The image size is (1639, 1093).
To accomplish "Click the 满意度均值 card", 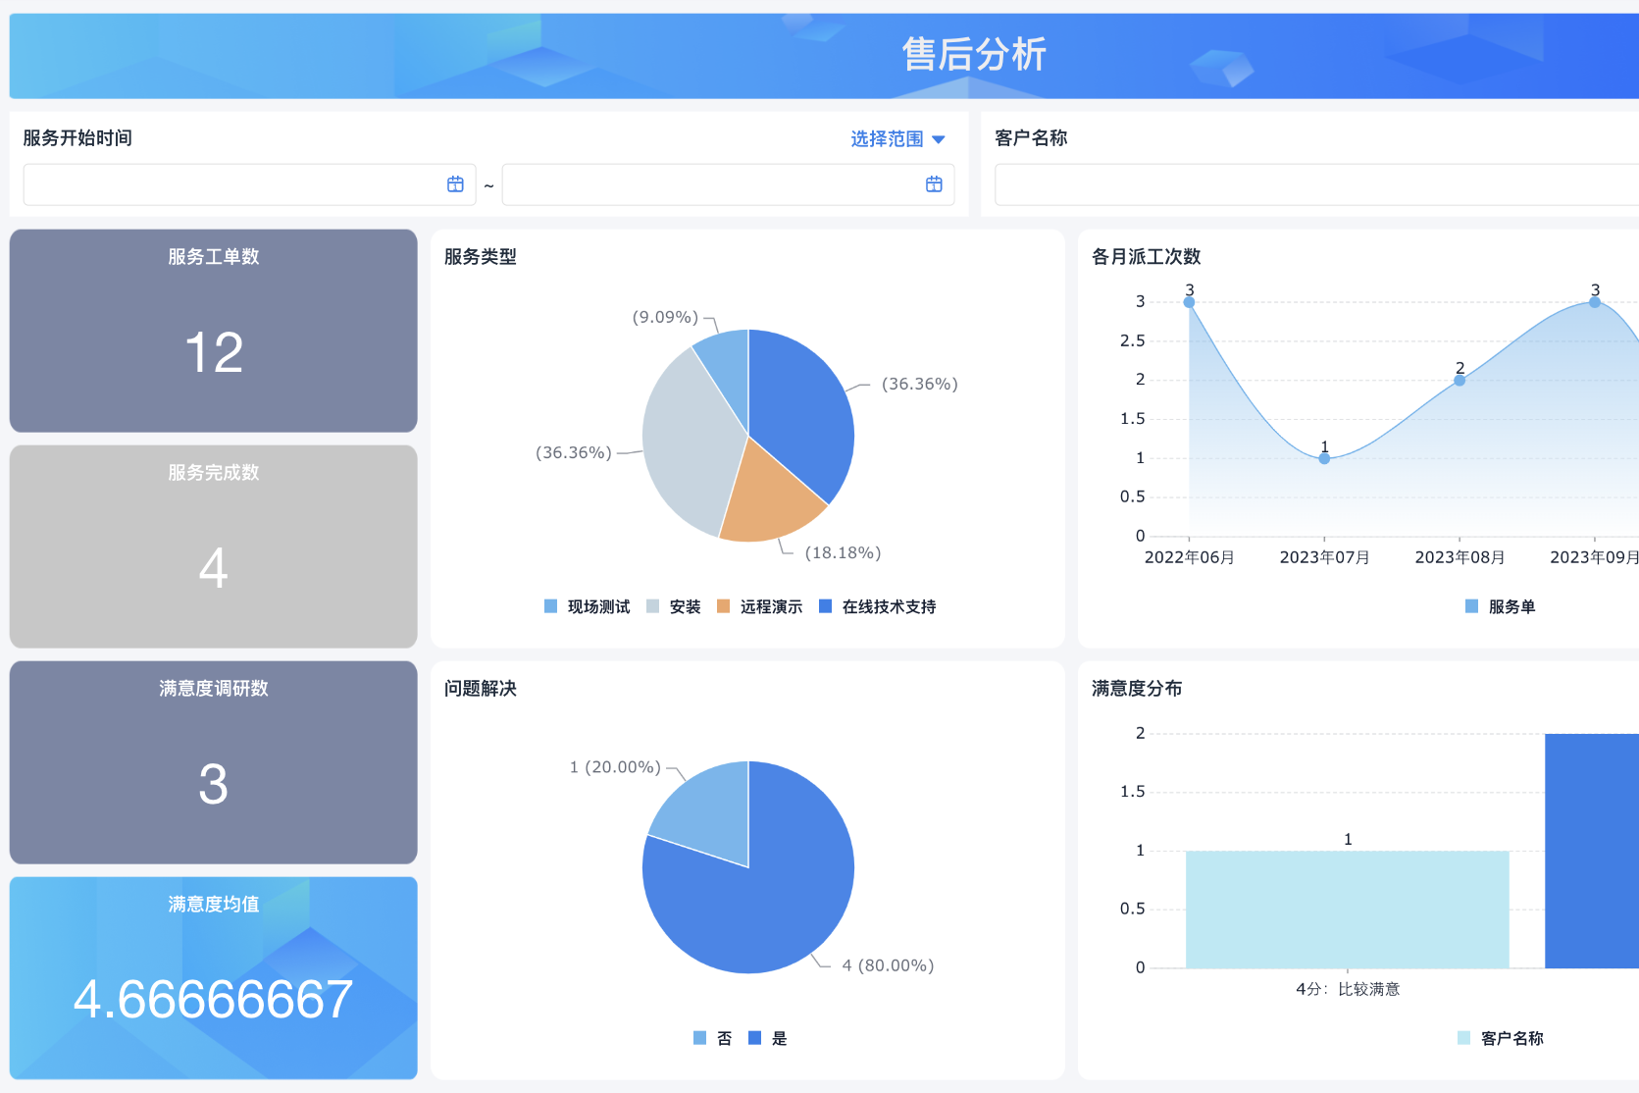I will tap(213, 978).
